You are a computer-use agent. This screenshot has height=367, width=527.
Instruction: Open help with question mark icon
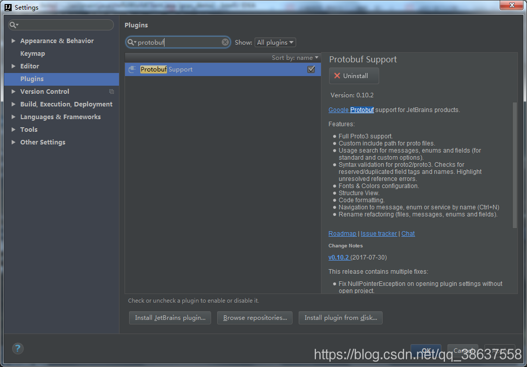[x=18, y=348]
